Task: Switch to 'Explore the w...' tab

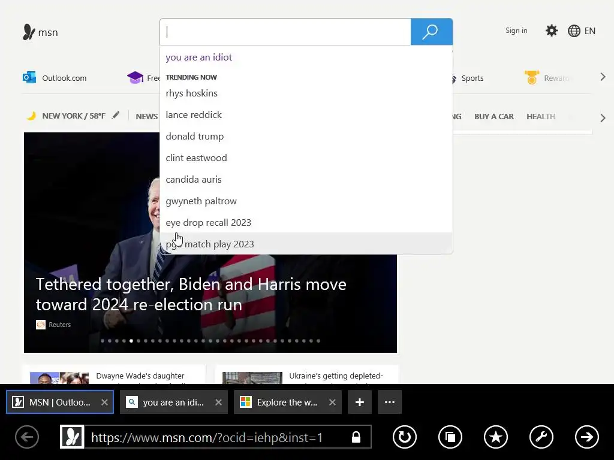Action: [x=287, y=402]
